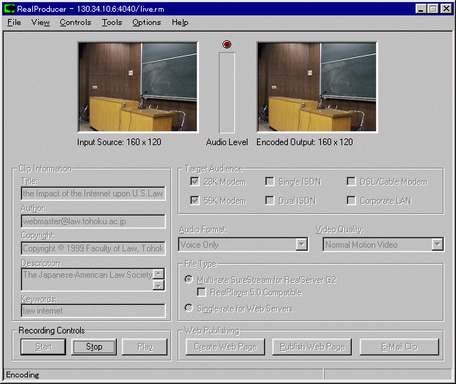Enable the Corporate LAN checkbox
This screenshot has height=384, width=456.
point(351,201)
